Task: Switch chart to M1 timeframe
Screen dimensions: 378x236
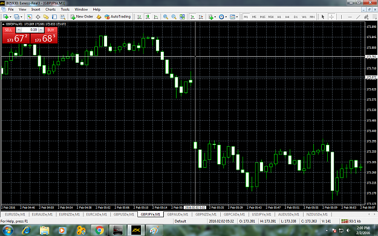Action: [246, 17]
